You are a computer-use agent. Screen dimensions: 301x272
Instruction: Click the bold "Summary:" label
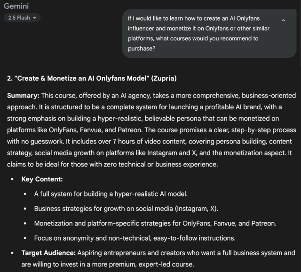[23, 96]
